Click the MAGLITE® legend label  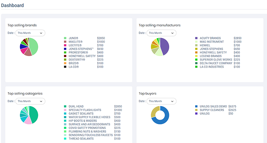[75, 42]
